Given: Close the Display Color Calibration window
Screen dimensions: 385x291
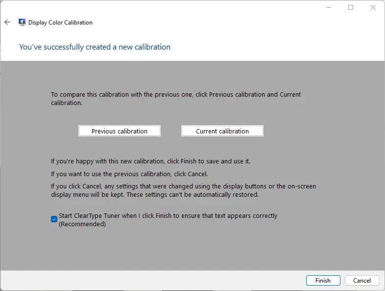Looking at the screenshot, I should [373, 8].
